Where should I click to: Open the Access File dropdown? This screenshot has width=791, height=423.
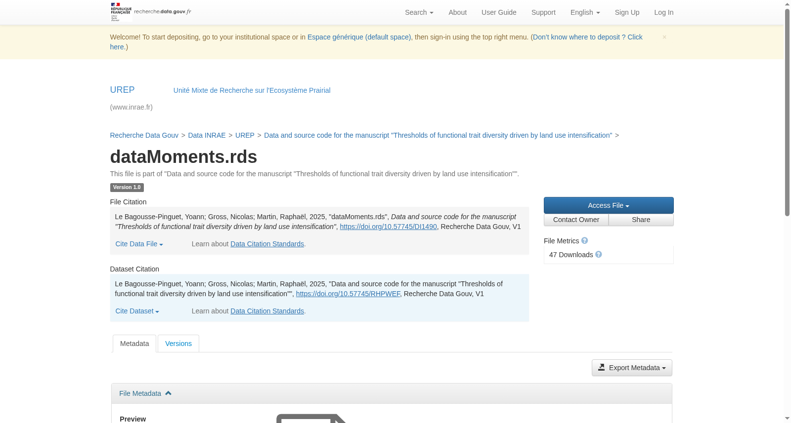609,205
